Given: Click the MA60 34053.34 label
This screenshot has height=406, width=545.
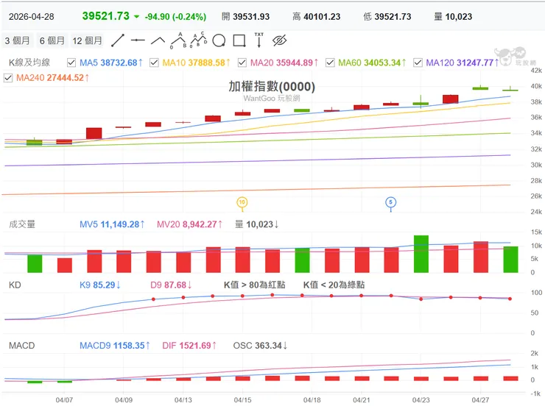Looking at the screenshot, I should (x=372, y=63).
